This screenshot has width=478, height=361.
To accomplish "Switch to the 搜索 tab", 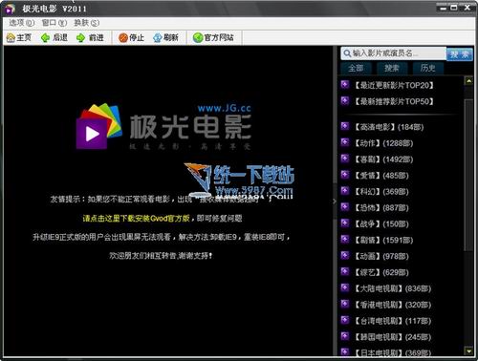I will (x=392, y=68).
